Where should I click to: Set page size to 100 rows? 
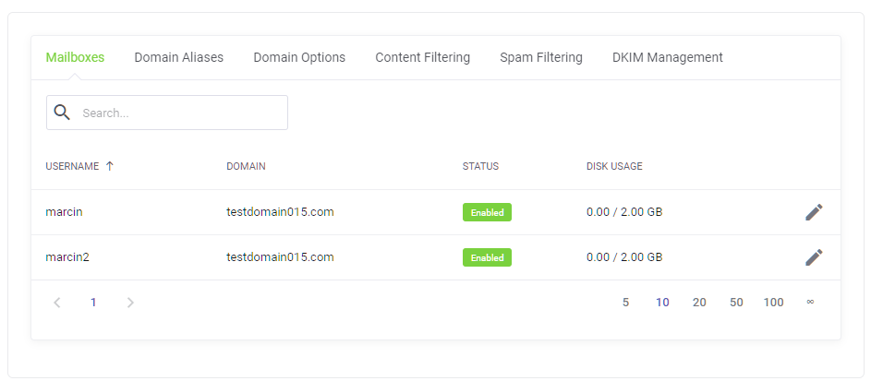[x=773, y=303]
